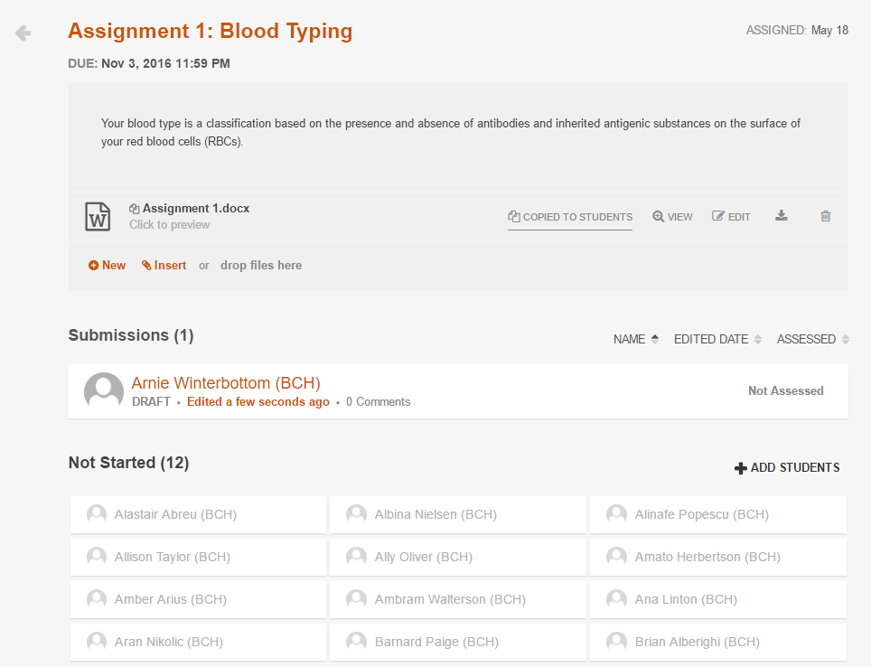This screenshot has height=667, width=871.
Task: Edit the Assignment 1.docx attachment
Action: pyautogui.click(x=731, y=217)
